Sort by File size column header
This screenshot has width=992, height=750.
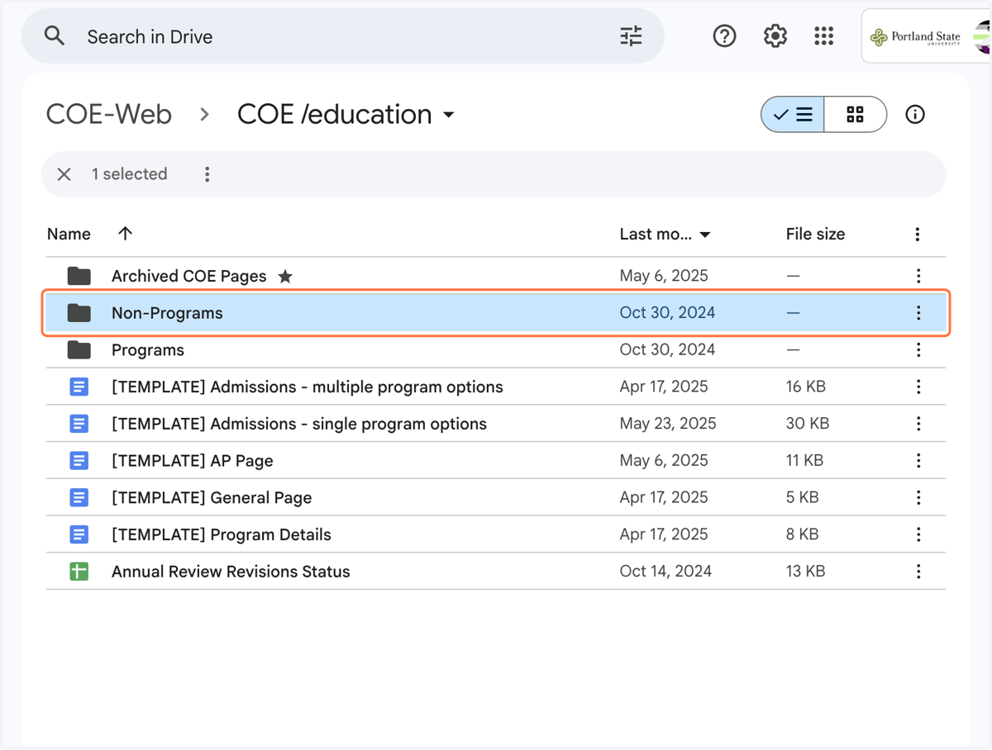[815, 234]
